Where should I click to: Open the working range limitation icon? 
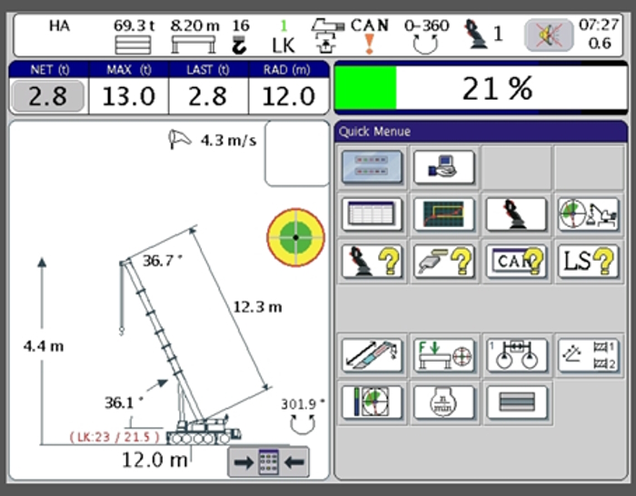click(x=588, y=213)
